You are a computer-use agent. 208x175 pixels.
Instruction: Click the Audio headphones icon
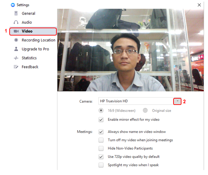(16, 22)
